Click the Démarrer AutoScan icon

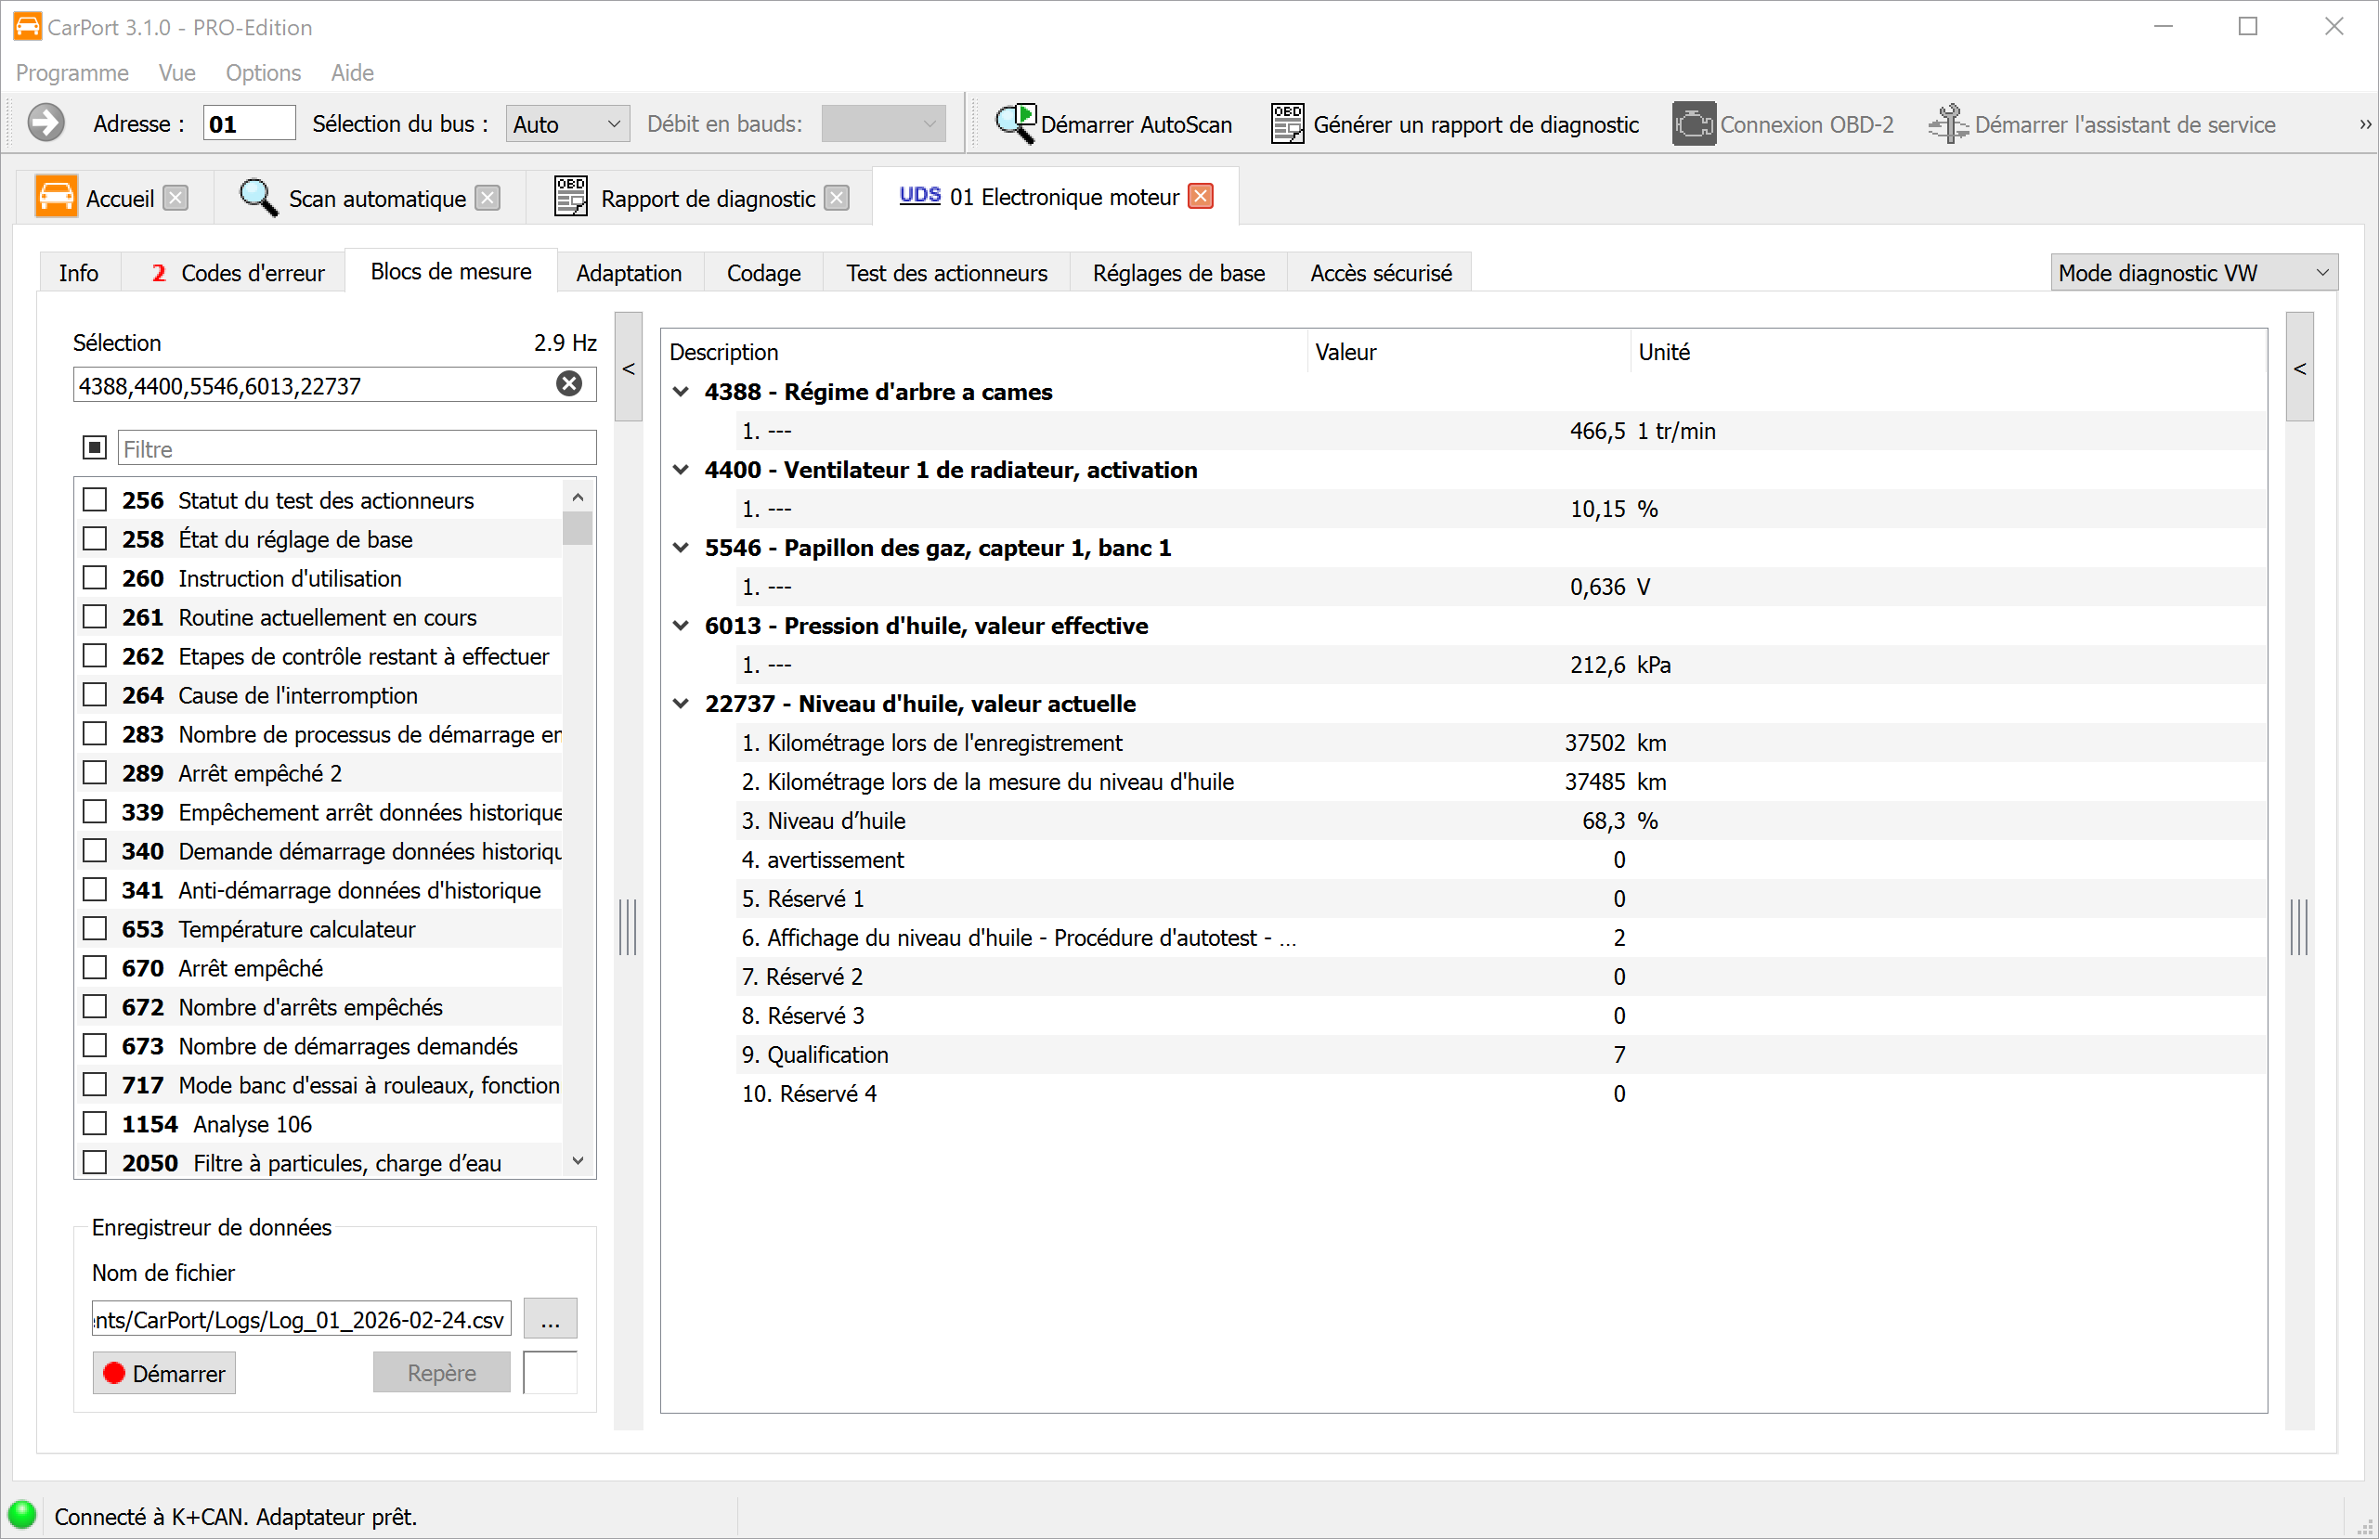[x=1016, y=124]
